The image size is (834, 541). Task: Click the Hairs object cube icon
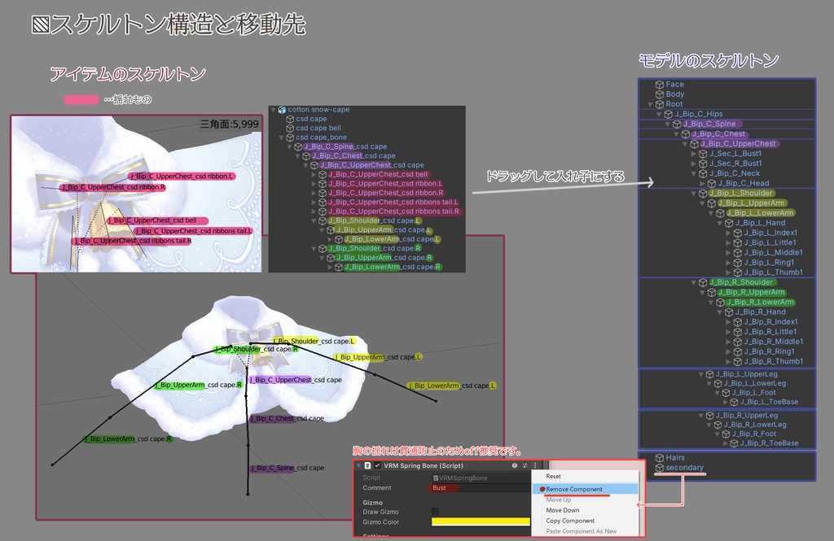point(660,457)
